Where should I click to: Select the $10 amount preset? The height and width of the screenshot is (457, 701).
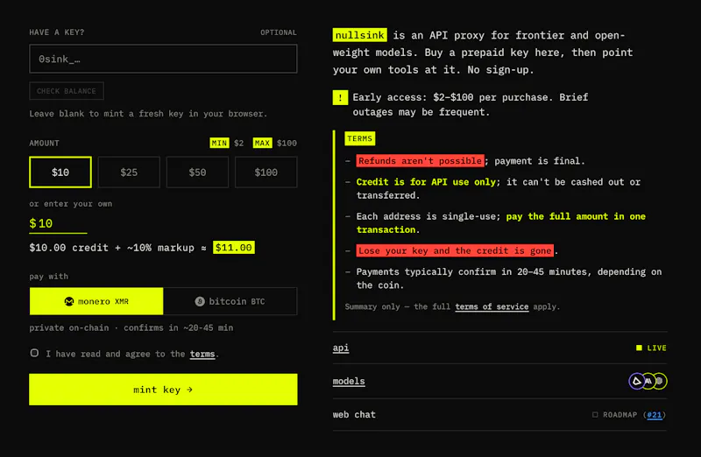pos(60,172)
